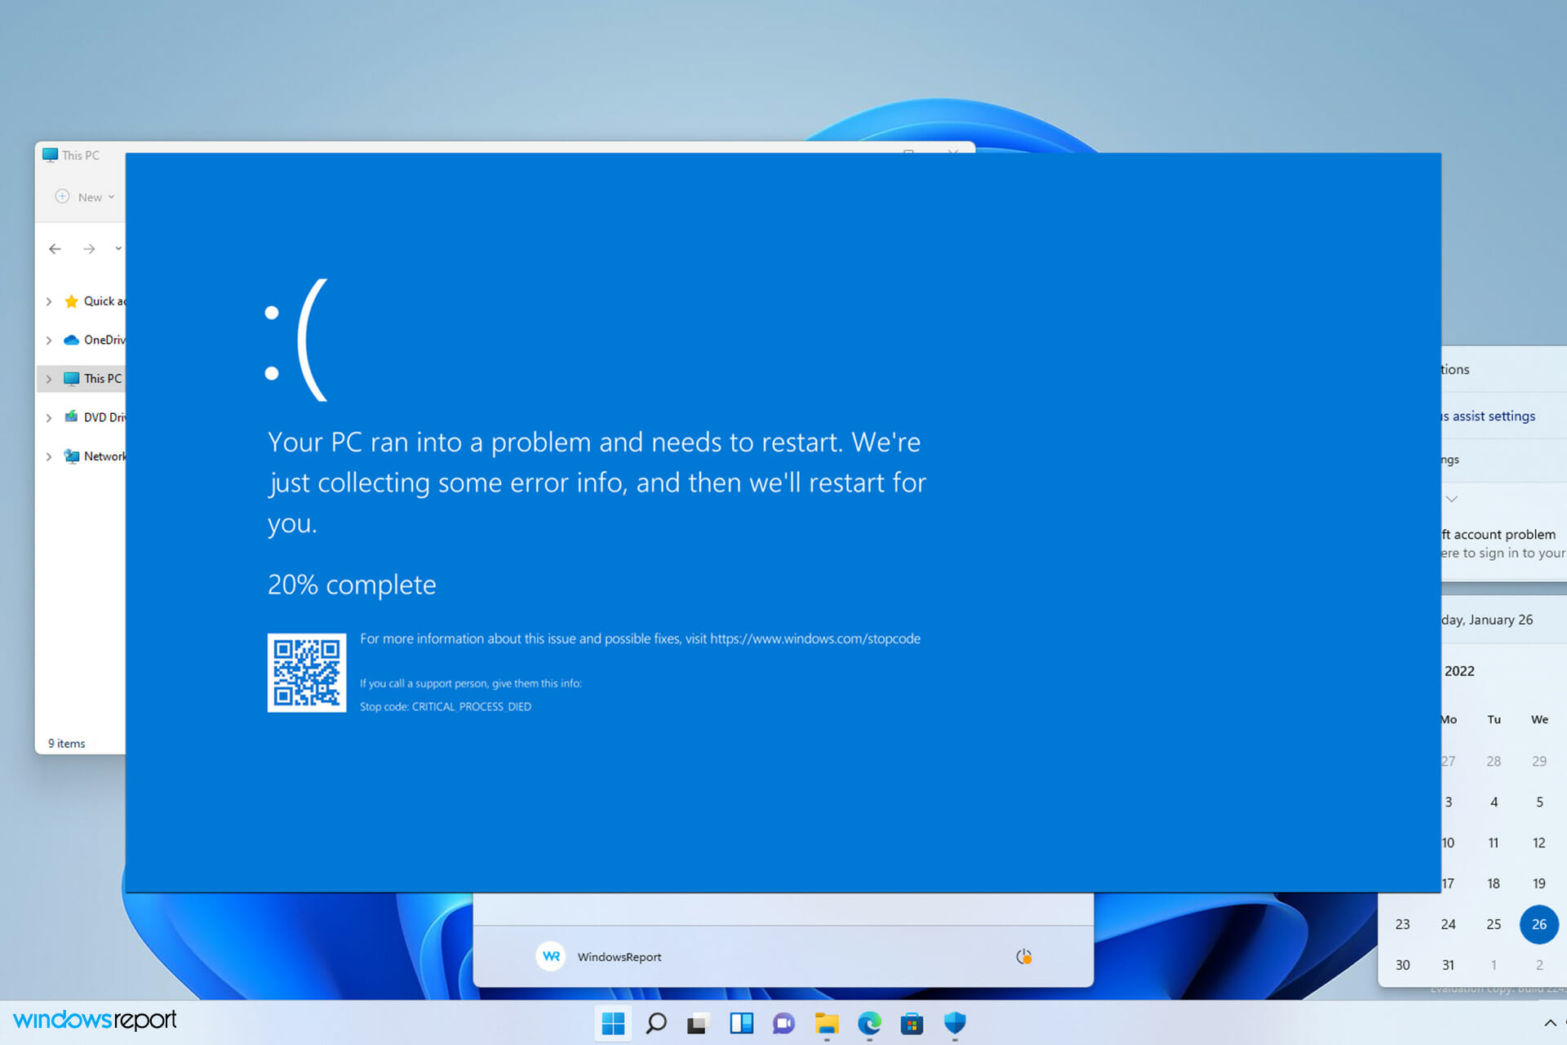Click the 9 items status text
Screen dimensions: 1567x1045
coord(66,744)
